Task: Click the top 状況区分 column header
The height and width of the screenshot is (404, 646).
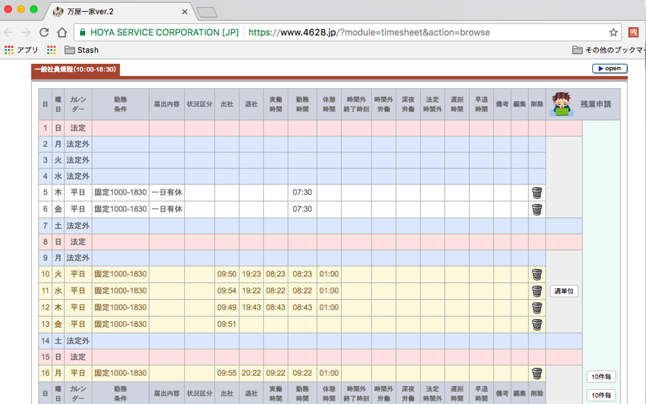Action: 200,104
